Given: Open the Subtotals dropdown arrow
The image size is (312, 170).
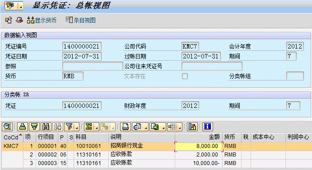Looking at the screenshot, I should tap(113, 127).
